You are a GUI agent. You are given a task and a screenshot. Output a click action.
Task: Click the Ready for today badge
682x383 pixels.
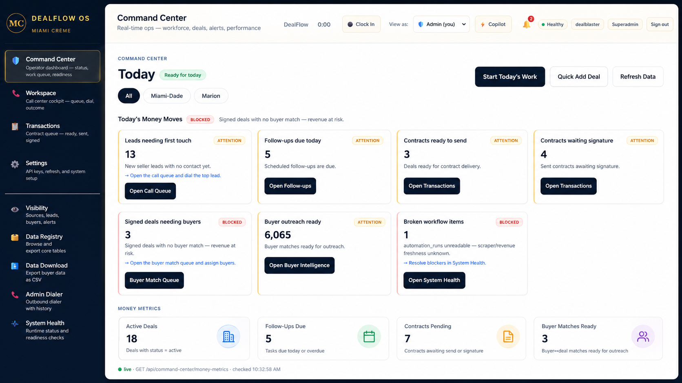[183, 75]
